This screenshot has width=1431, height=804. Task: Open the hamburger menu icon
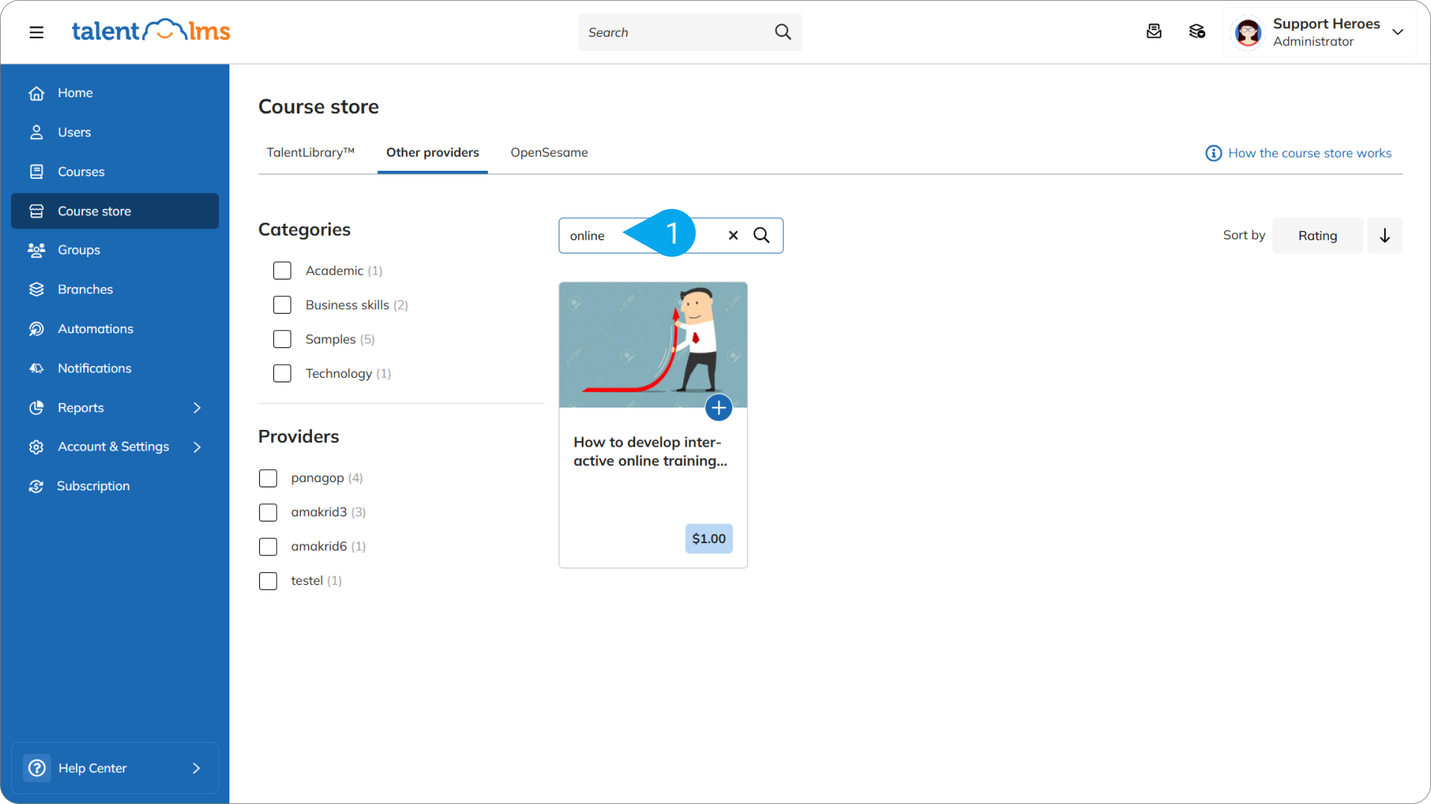tap(36, 32)
